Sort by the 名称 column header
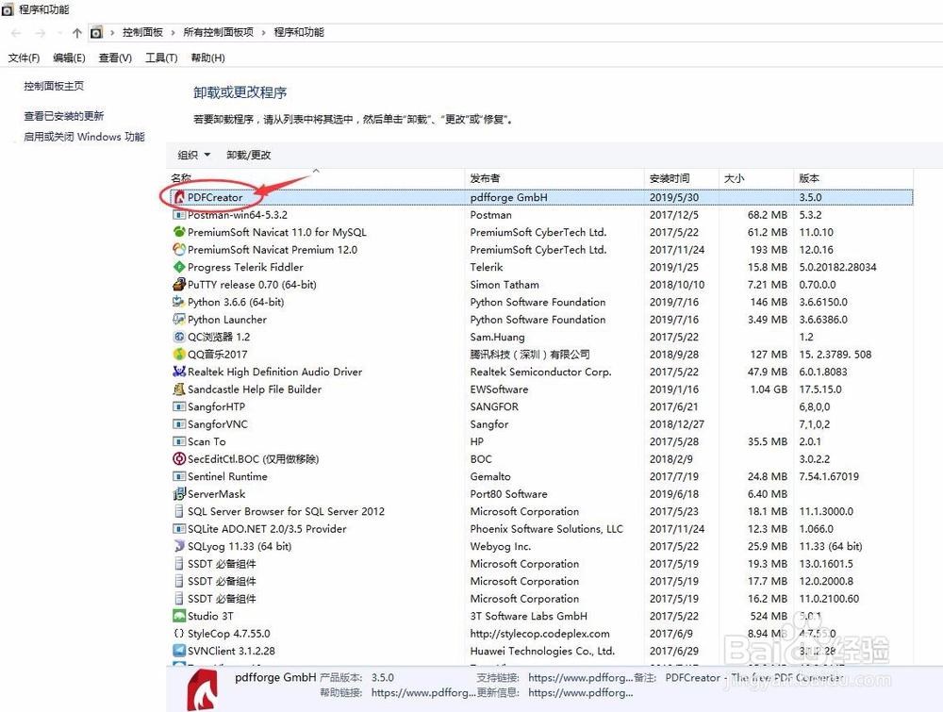 click(x=316, y=178)
